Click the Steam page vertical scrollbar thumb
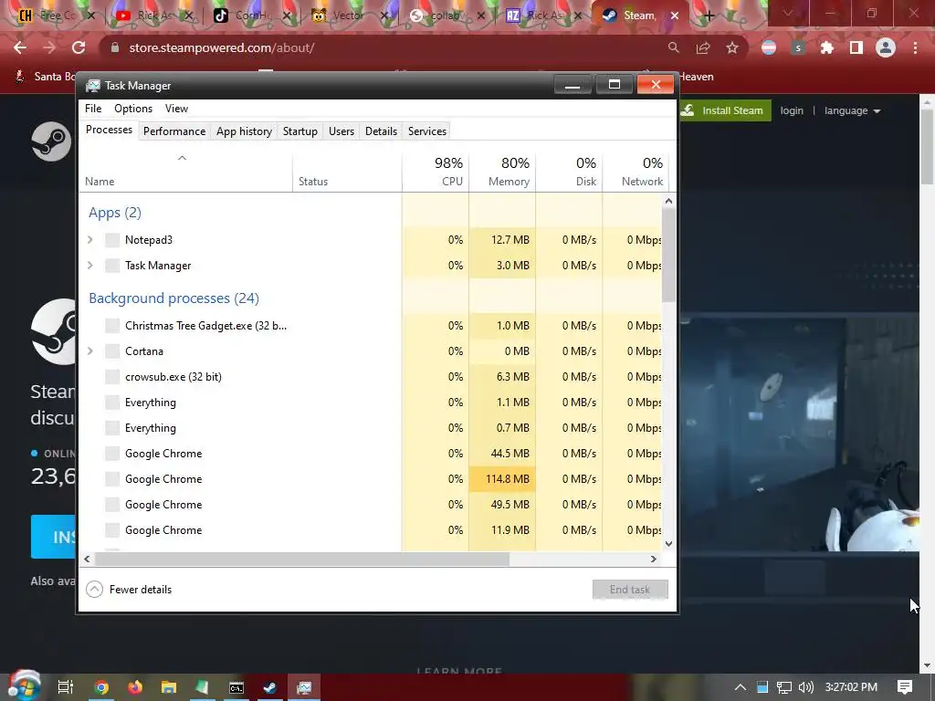Screen dimensions: 935x701 927,147
